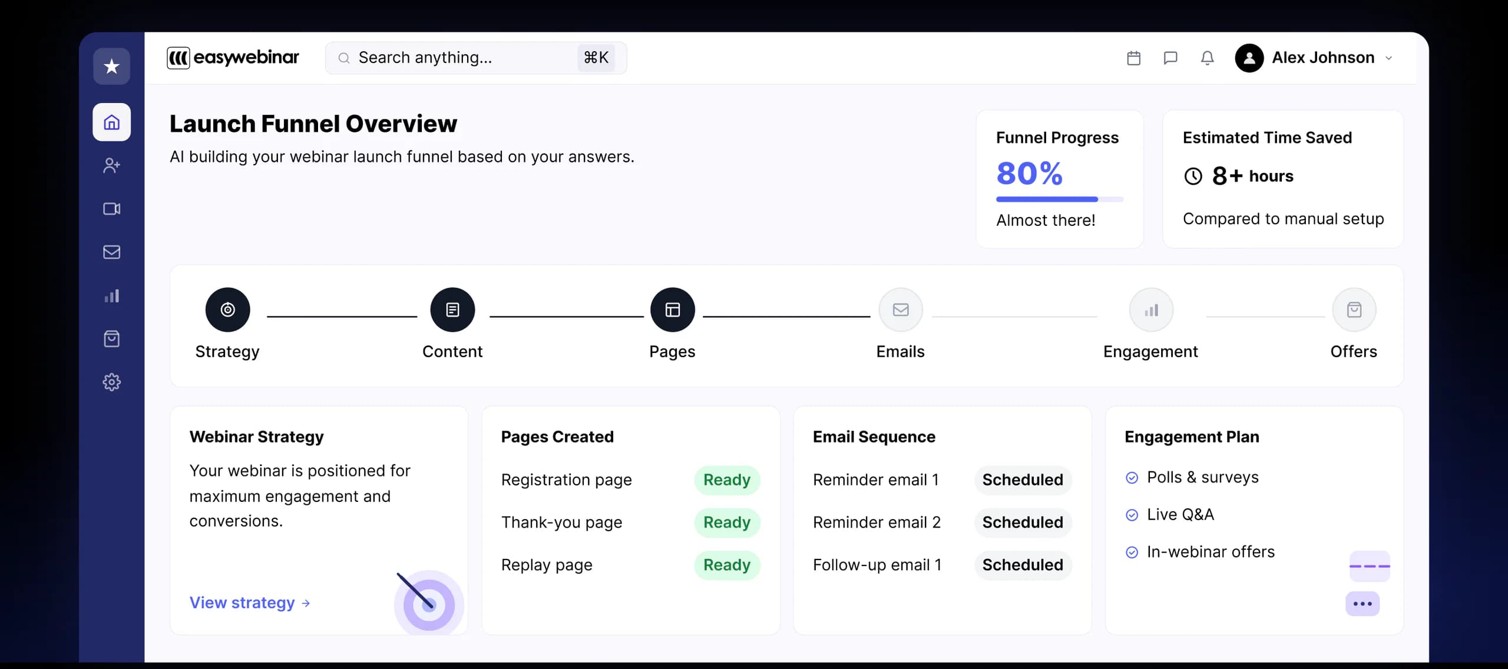Click the Email Sequence card title
The image size is (1508, 669).
click(874, 437)
